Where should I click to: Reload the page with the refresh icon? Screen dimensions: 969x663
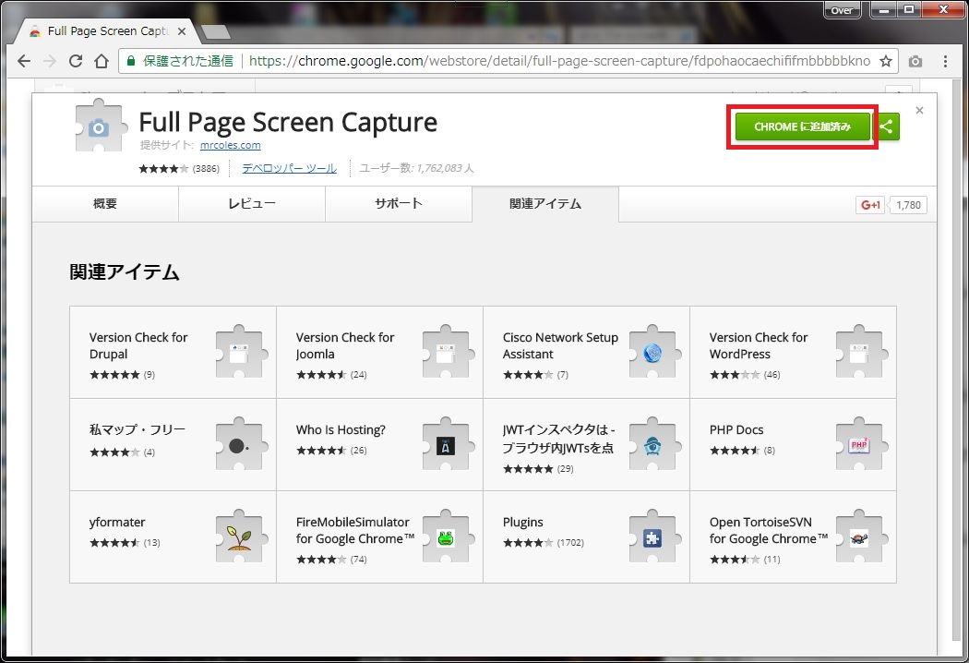[76, 61]
